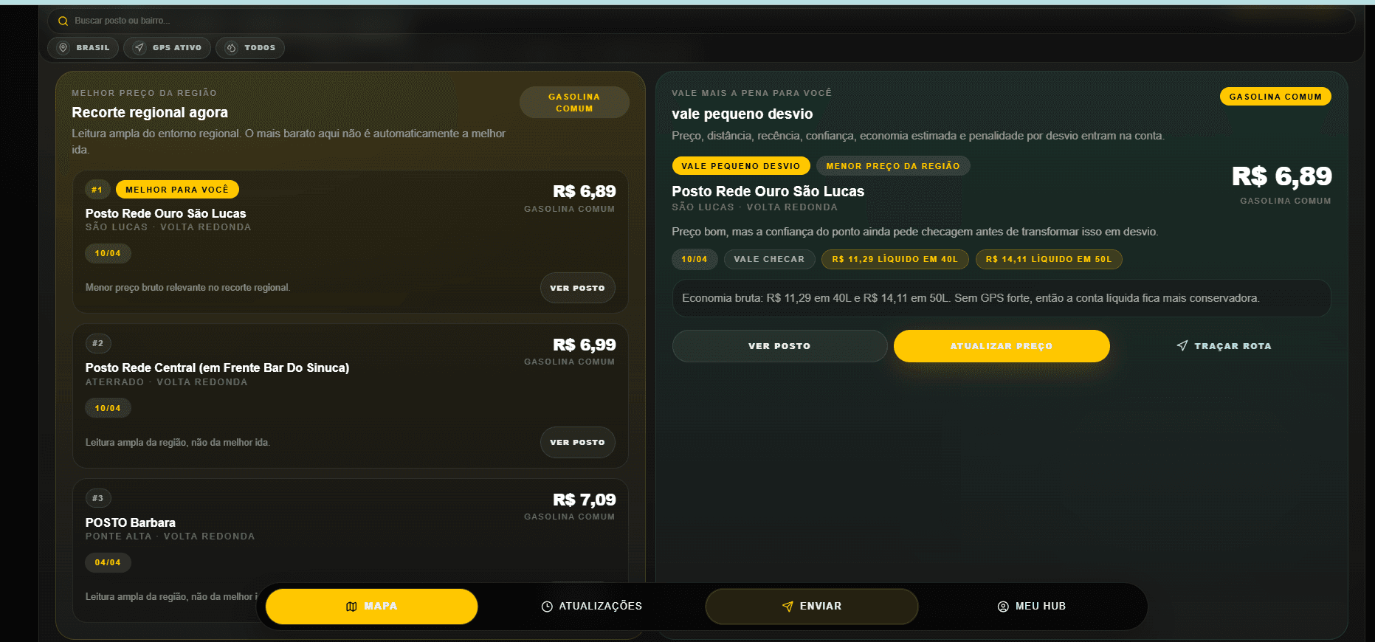1375x642 pixels.
Task: Select the 'Recorte regional agora' heading
Action: (150, 112)
